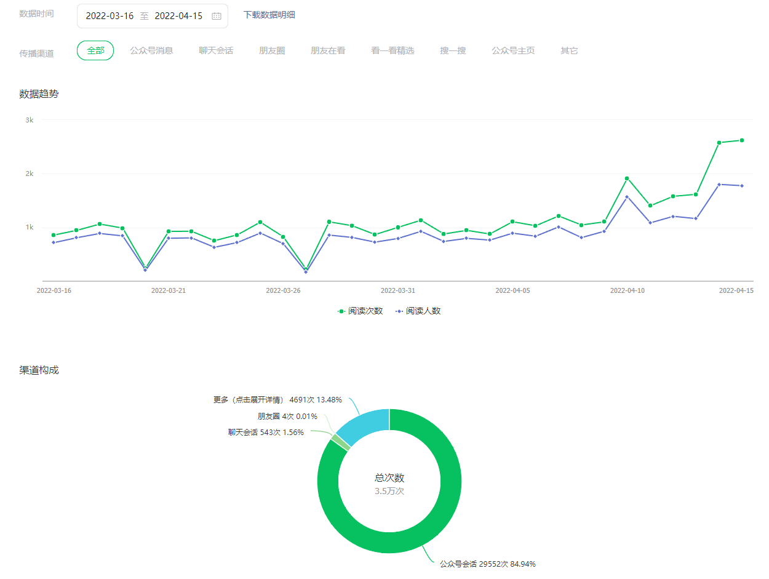
Task: Click the 下载数据明细 download link
Action: (269, 15)
